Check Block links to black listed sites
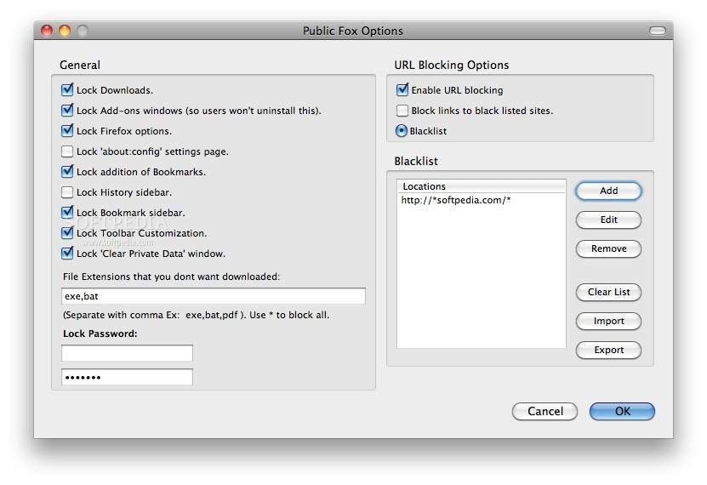The image size is (707, 485). [x=402, y=111]
